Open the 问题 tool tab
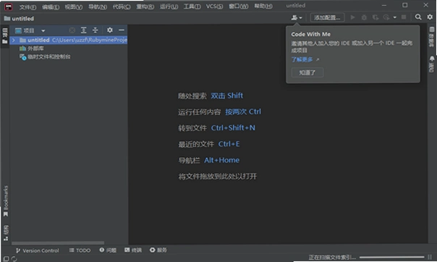Image resolution: width=437 pixels, height=262 pixels. [108, 250]
